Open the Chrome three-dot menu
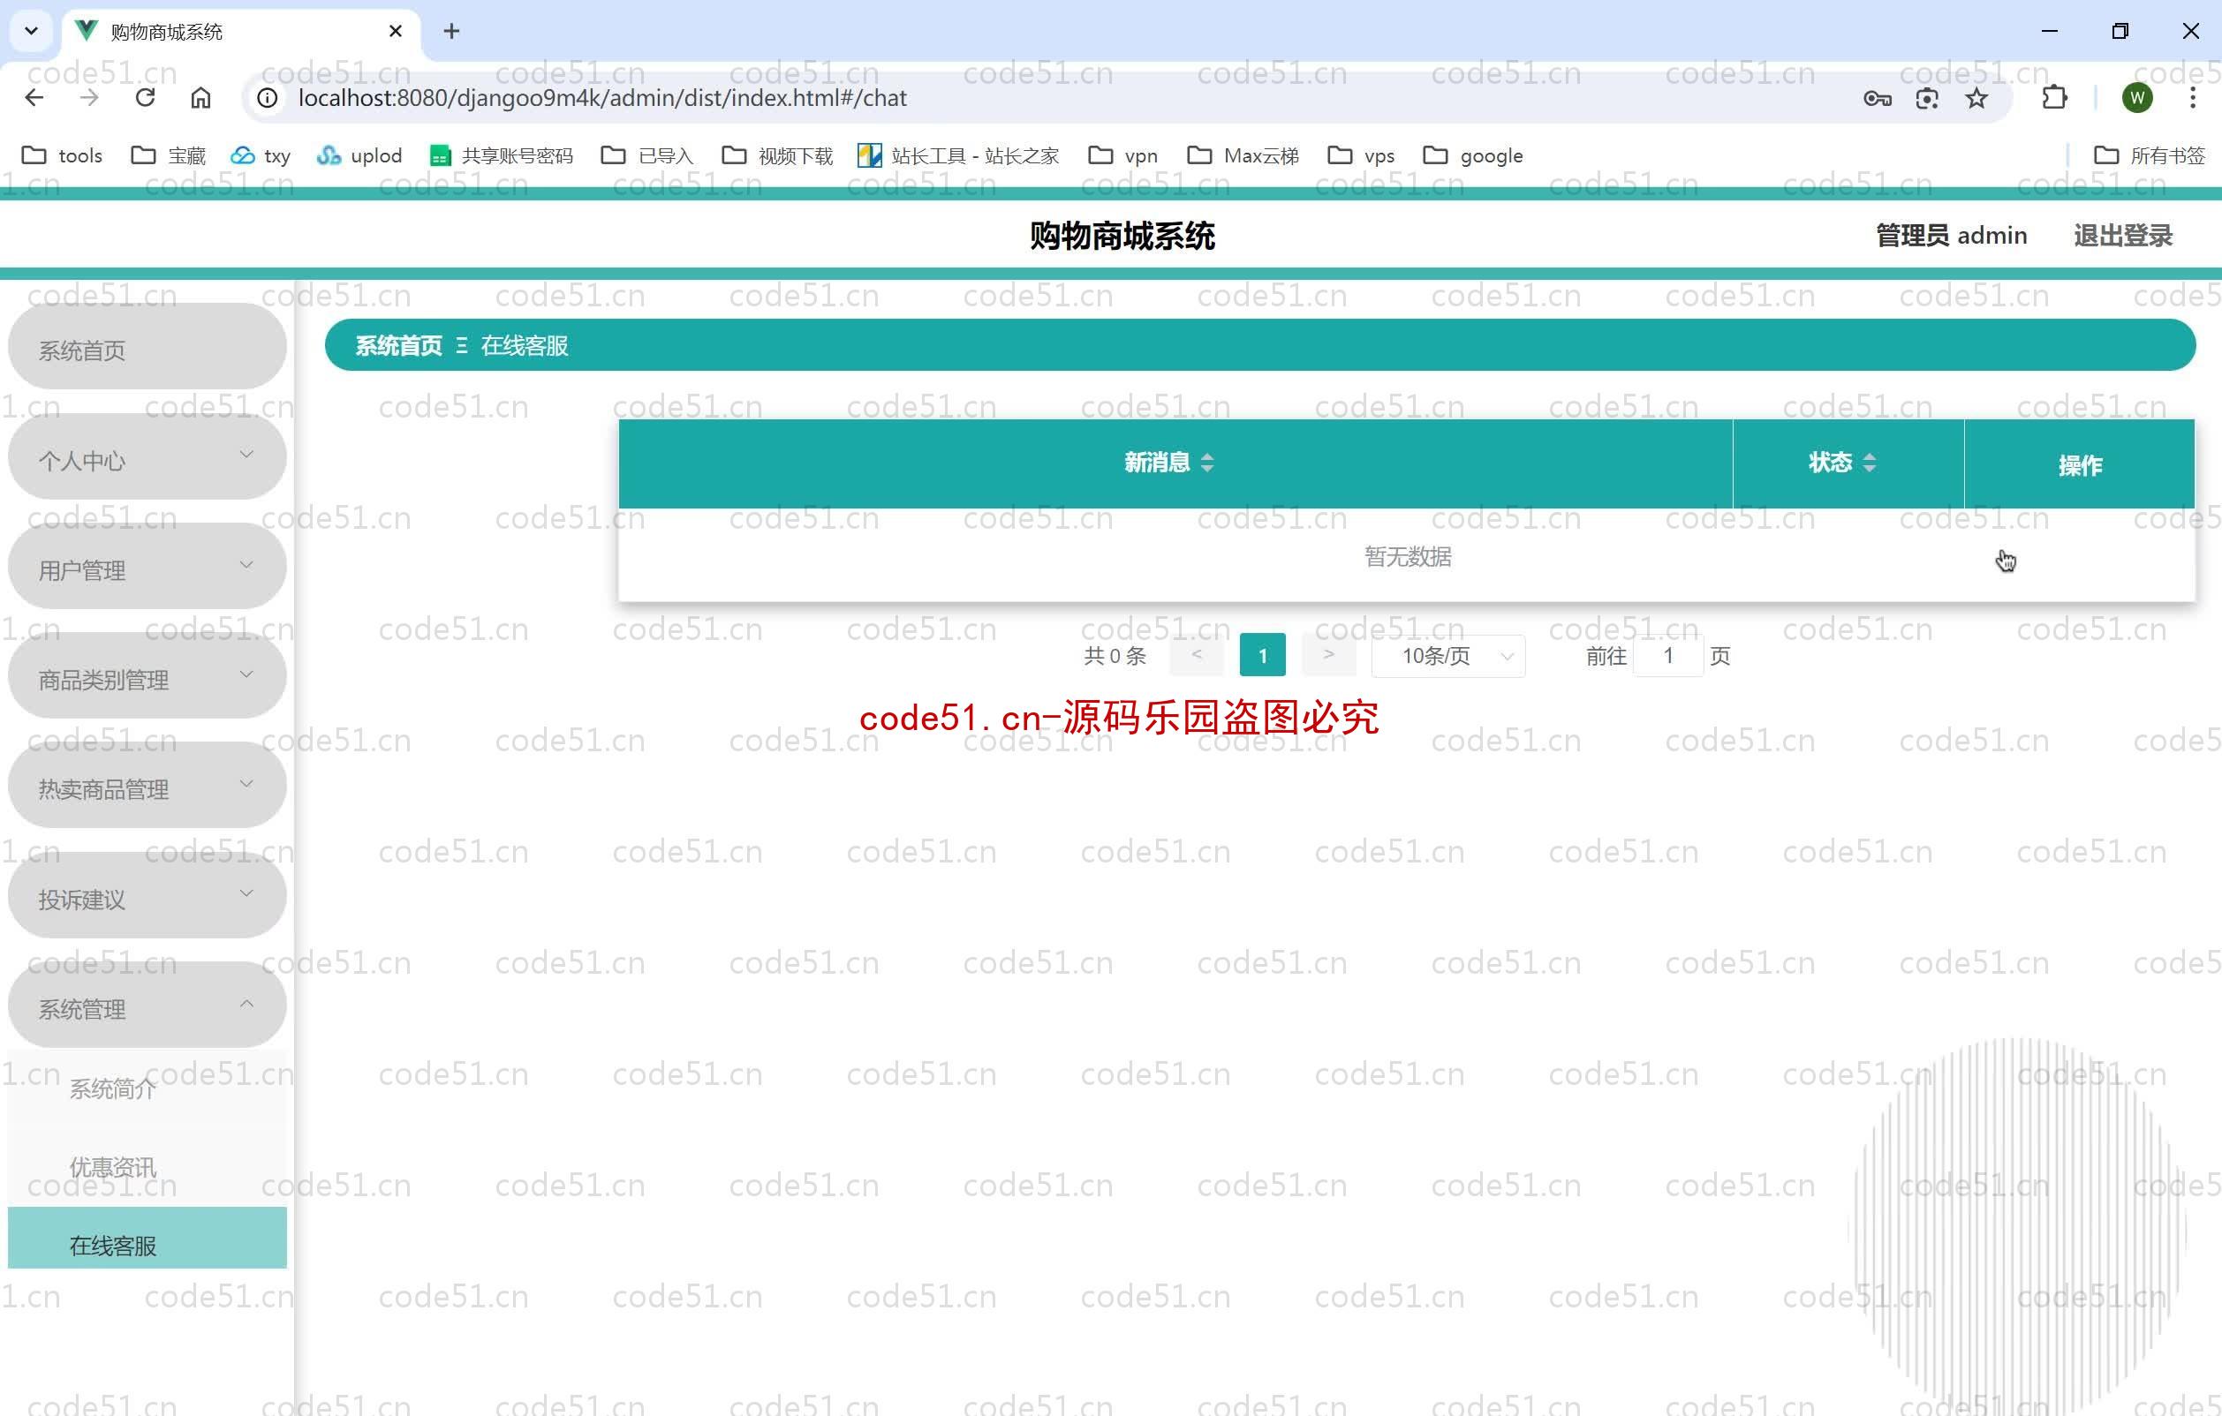This screenshot has width=2222, height=1416. (x=2193, y=98)
